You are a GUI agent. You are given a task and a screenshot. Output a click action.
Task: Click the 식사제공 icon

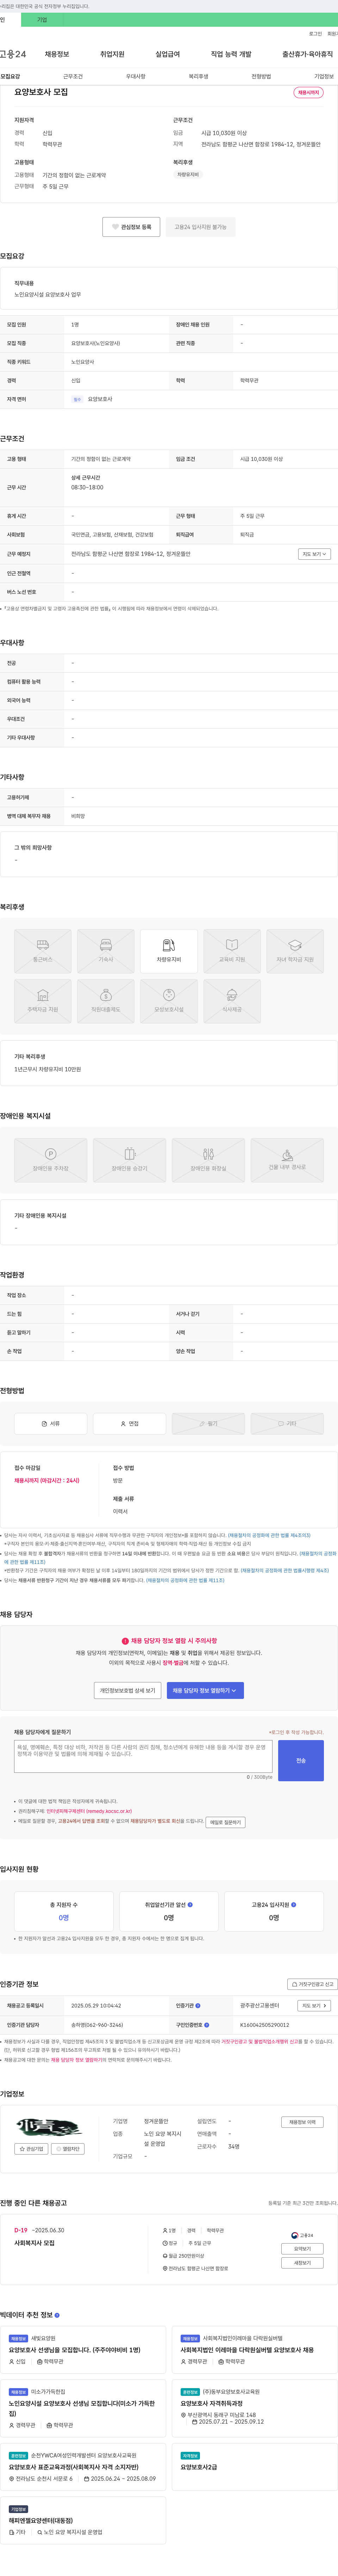(x=232, y=1001)
